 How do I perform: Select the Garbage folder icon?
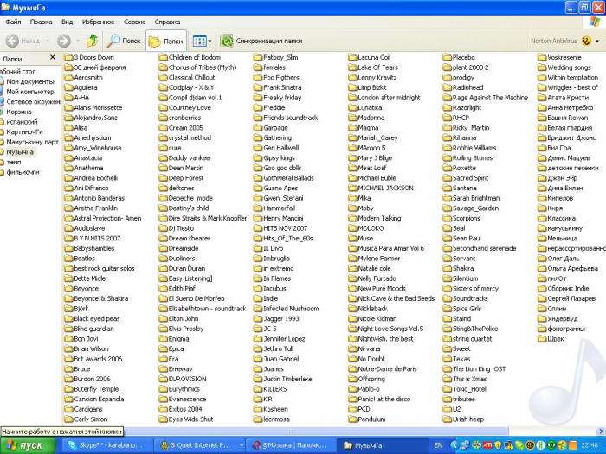tap(258, 128)
